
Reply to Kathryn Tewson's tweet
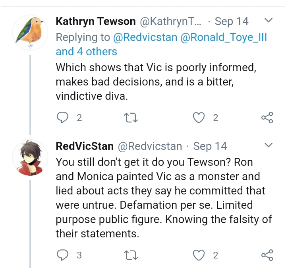tap(63, 117)
